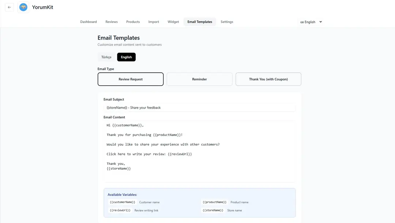Click the Email Subject input field
This screenshot has height=223, width=395.
point(199,107)
